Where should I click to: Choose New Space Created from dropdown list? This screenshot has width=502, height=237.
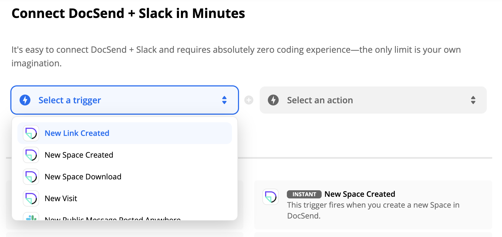click(x=125, y=155)
